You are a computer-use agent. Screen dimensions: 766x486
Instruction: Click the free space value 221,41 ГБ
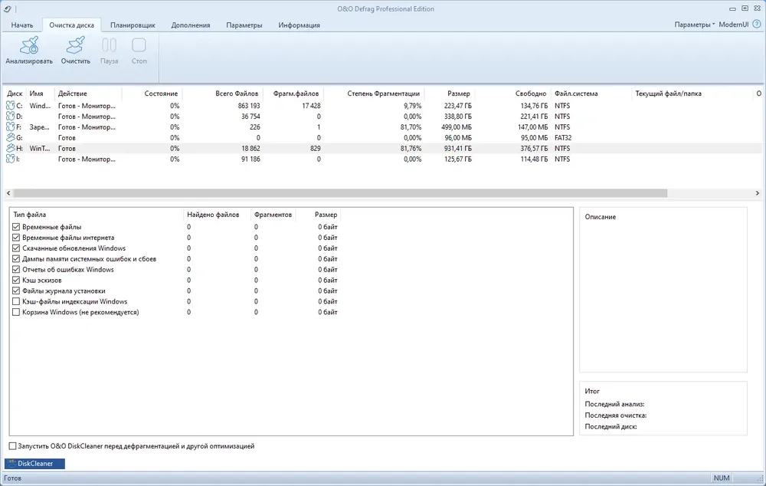(x=533, y=117)
